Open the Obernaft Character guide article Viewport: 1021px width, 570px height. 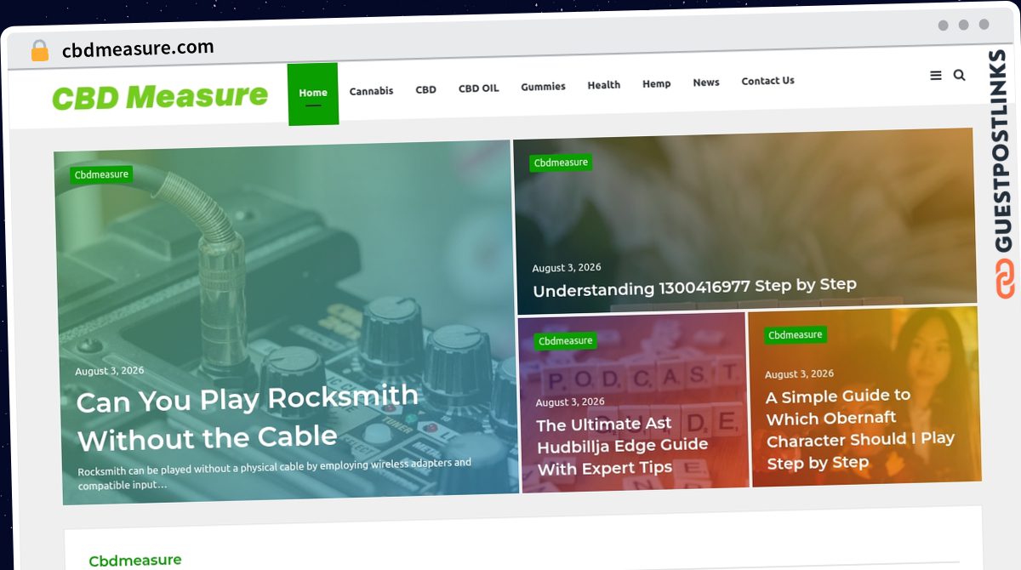(860, 429)
